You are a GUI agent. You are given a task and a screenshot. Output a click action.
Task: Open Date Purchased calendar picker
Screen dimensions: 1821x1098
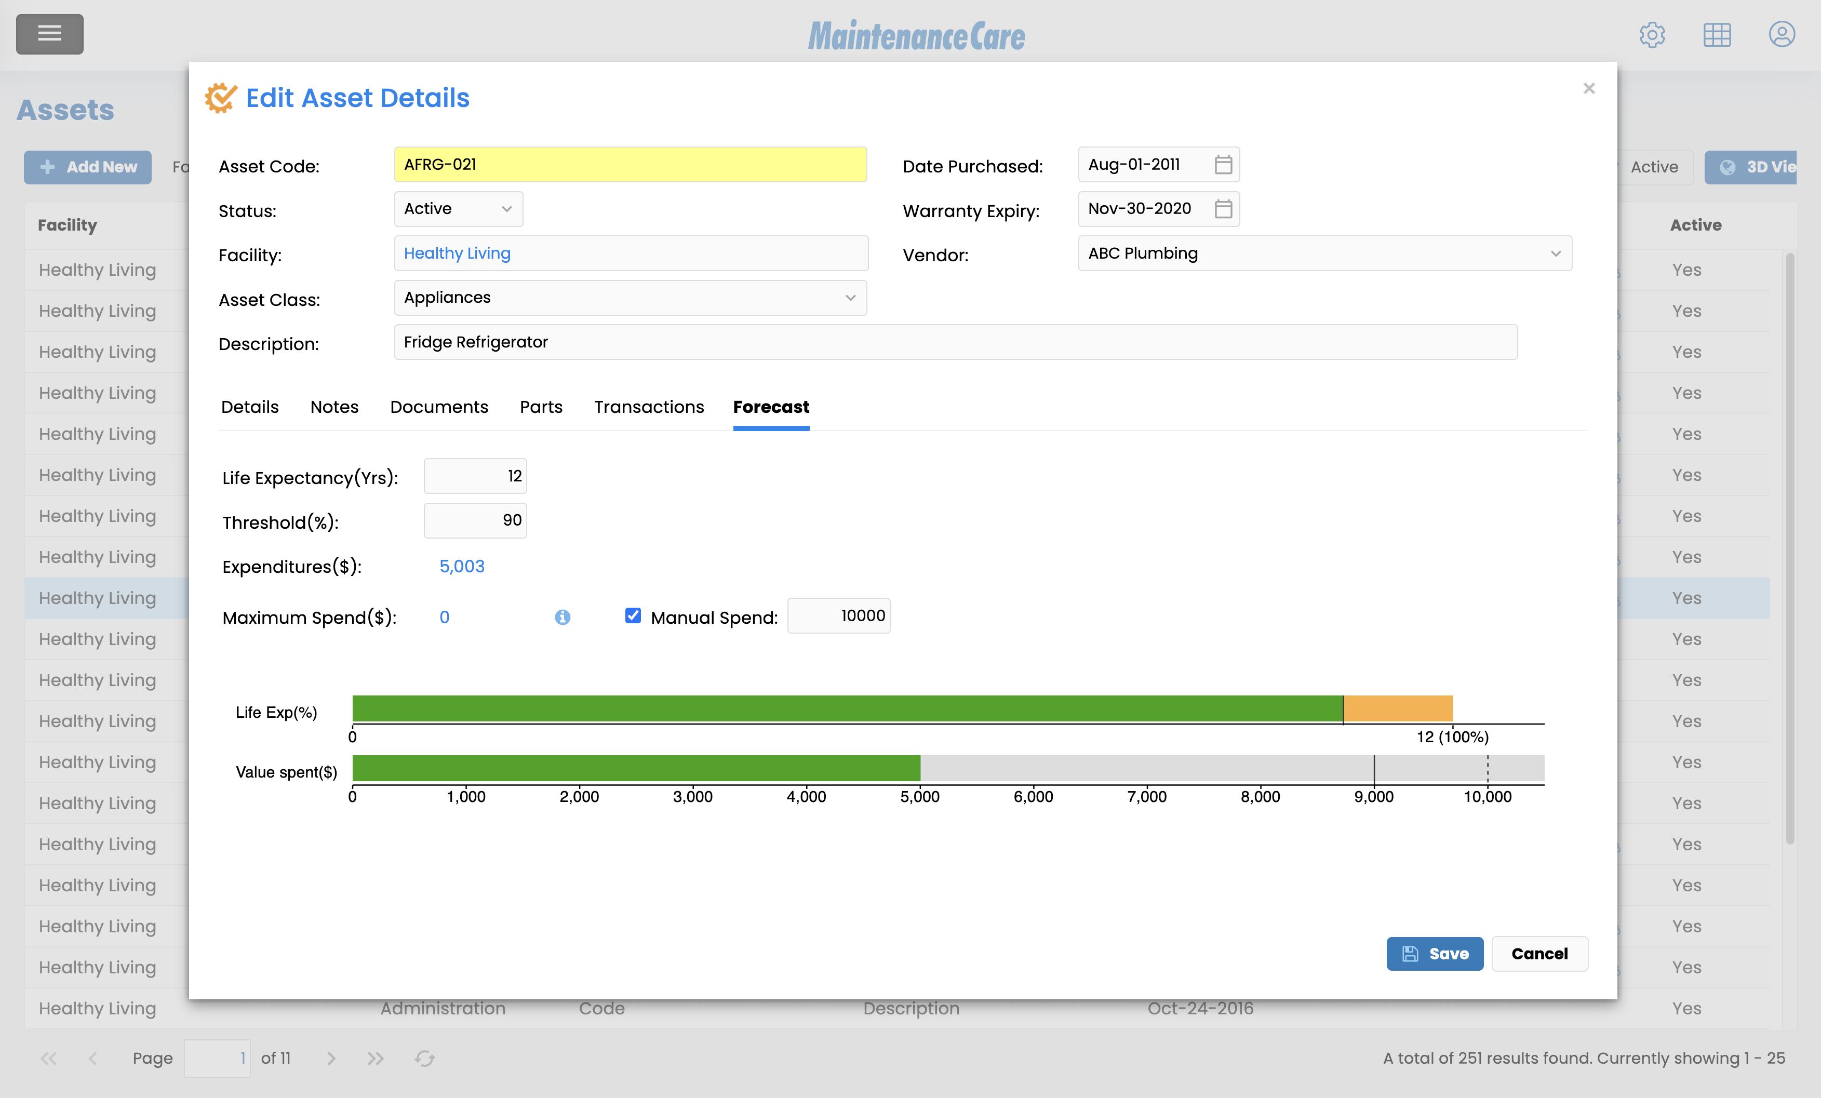(1223, 165)
